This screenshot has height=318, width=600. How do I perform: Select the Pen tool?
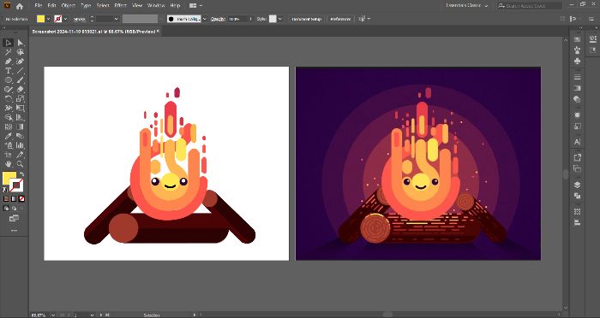pyautogui.click(x=8, y=62)
